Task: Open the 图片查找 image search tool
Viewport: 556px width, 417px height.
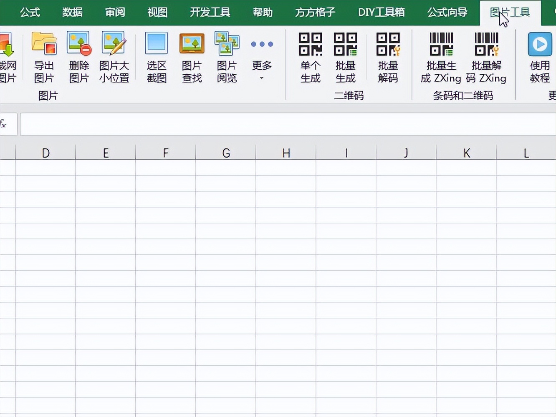Action: pos(191,56)
